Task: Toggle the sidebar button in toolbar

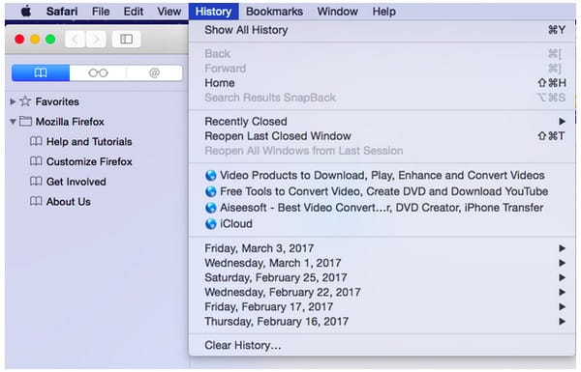Action: (x=126, y=39)
